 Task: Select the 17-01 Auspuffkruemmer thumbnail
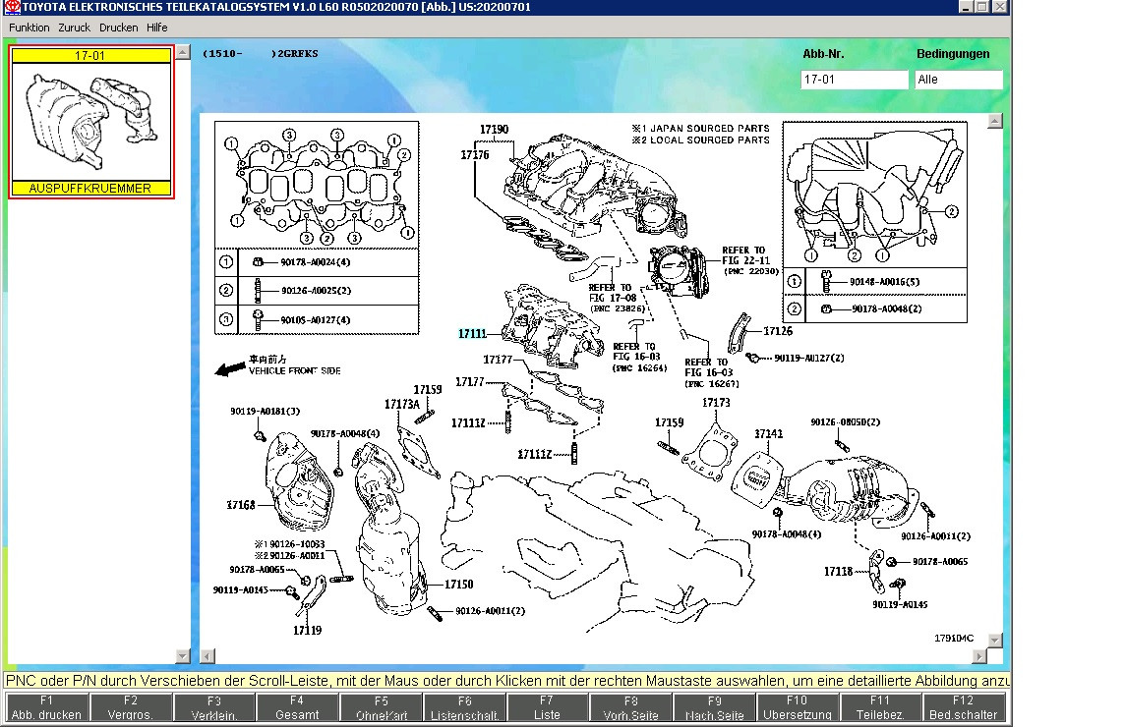click(91, 122)
